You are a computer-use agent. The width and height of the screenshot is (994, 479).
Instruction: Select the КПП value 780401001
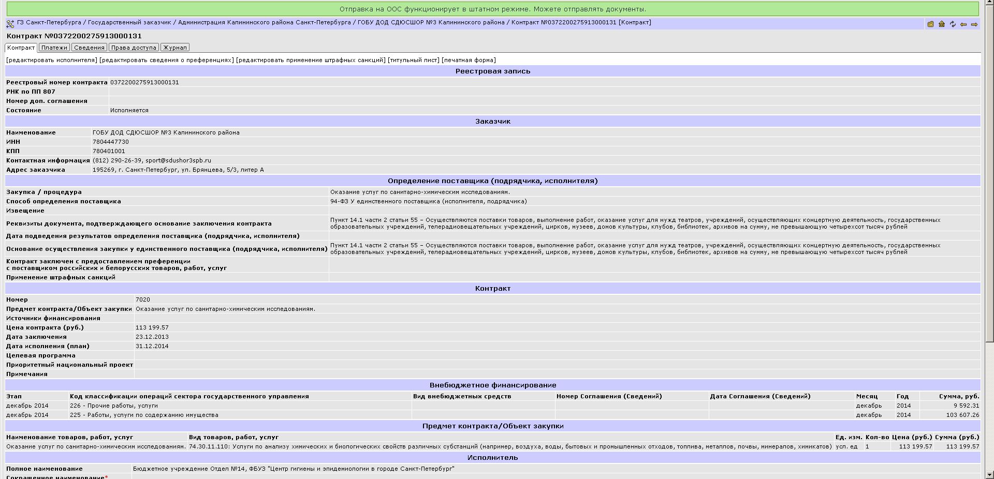coord(109,151)
